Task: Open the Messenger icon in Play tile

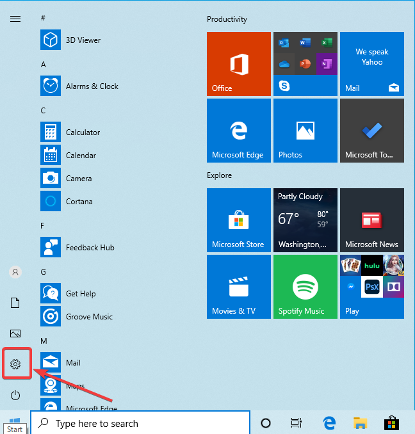Action: (350, 287)
